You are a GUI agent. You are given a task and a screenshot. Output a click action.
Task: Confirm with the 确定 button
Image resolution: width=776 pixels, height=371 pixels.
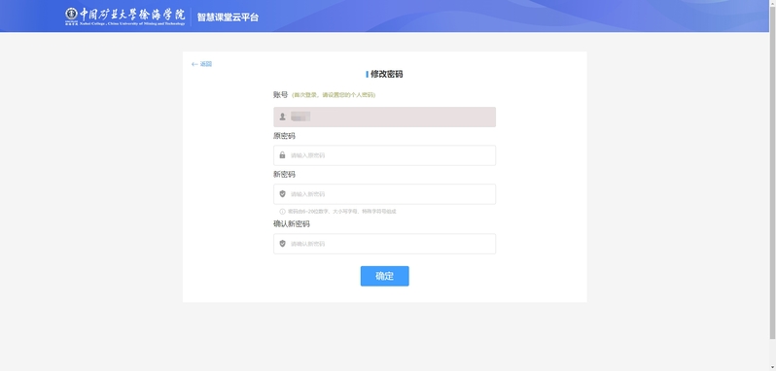pyautogui.click(x=384, y=276)
